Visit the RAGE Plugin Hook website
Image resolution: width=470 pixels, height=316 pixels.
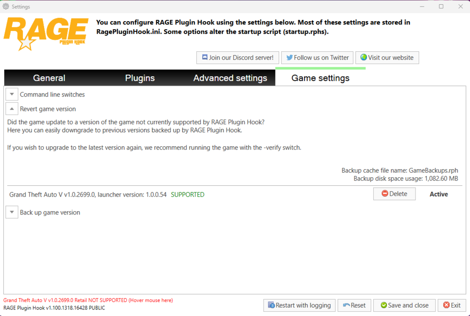387,57
